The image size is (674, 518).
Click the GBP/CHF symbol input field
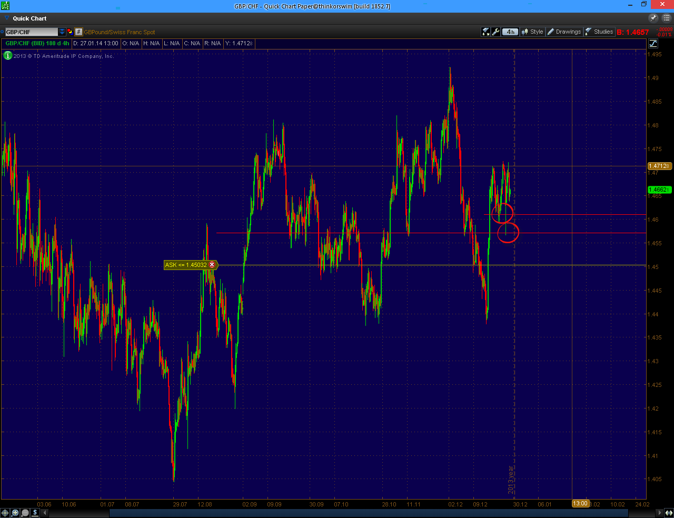[x=31, y=32]
